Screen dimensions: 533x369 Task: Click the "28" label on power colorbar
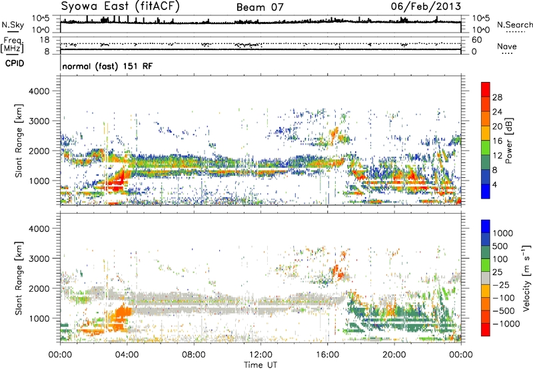[497, 97]
